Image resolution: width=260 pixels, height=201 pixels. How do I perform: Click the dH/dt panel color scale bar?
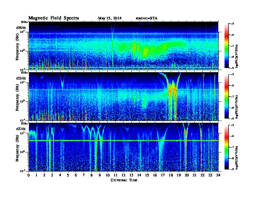tap(227, 46)
